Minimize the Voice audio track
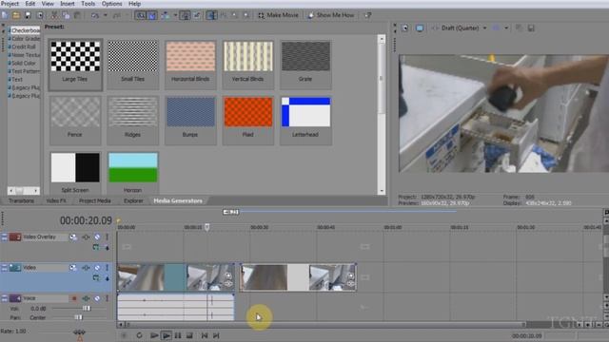This screenshot has width=609, height=342. (x=4, y=298)
